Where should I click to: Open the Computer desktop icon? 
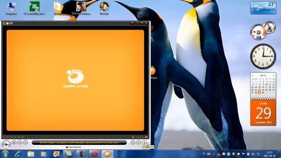(11, 8)
